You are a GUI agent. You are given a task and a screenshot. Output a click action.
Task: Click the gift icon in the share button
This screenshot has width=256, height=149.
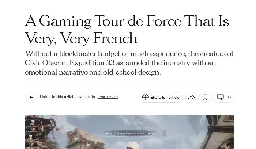(x=145, y=97)
